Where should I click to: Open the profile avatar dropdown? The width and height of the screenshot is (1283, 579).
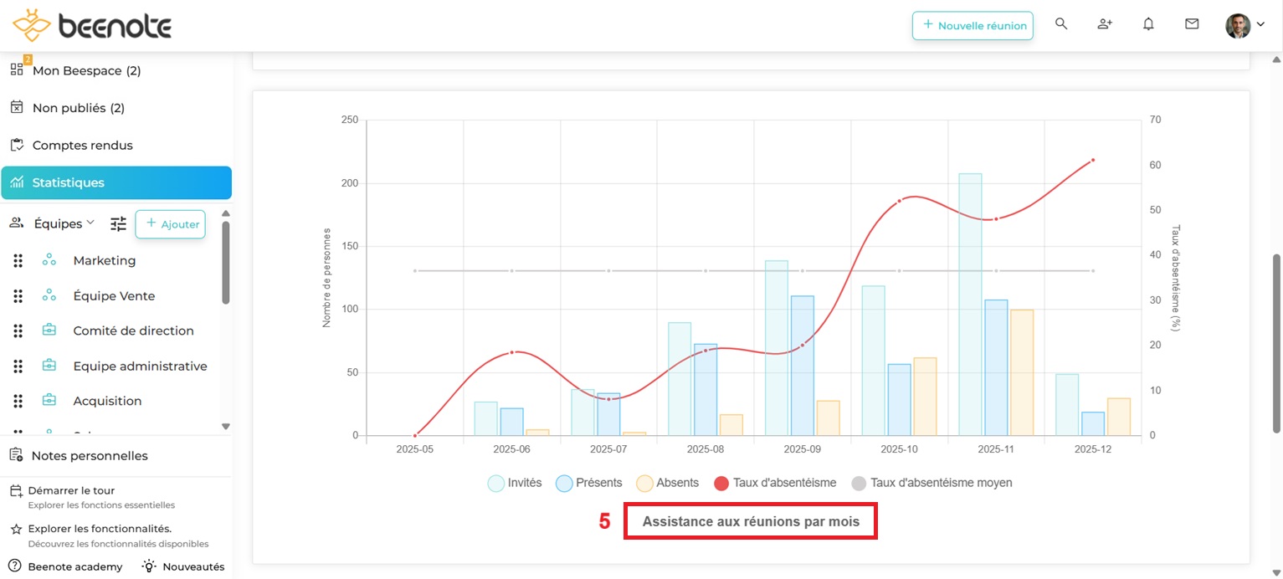[1242, 24]
